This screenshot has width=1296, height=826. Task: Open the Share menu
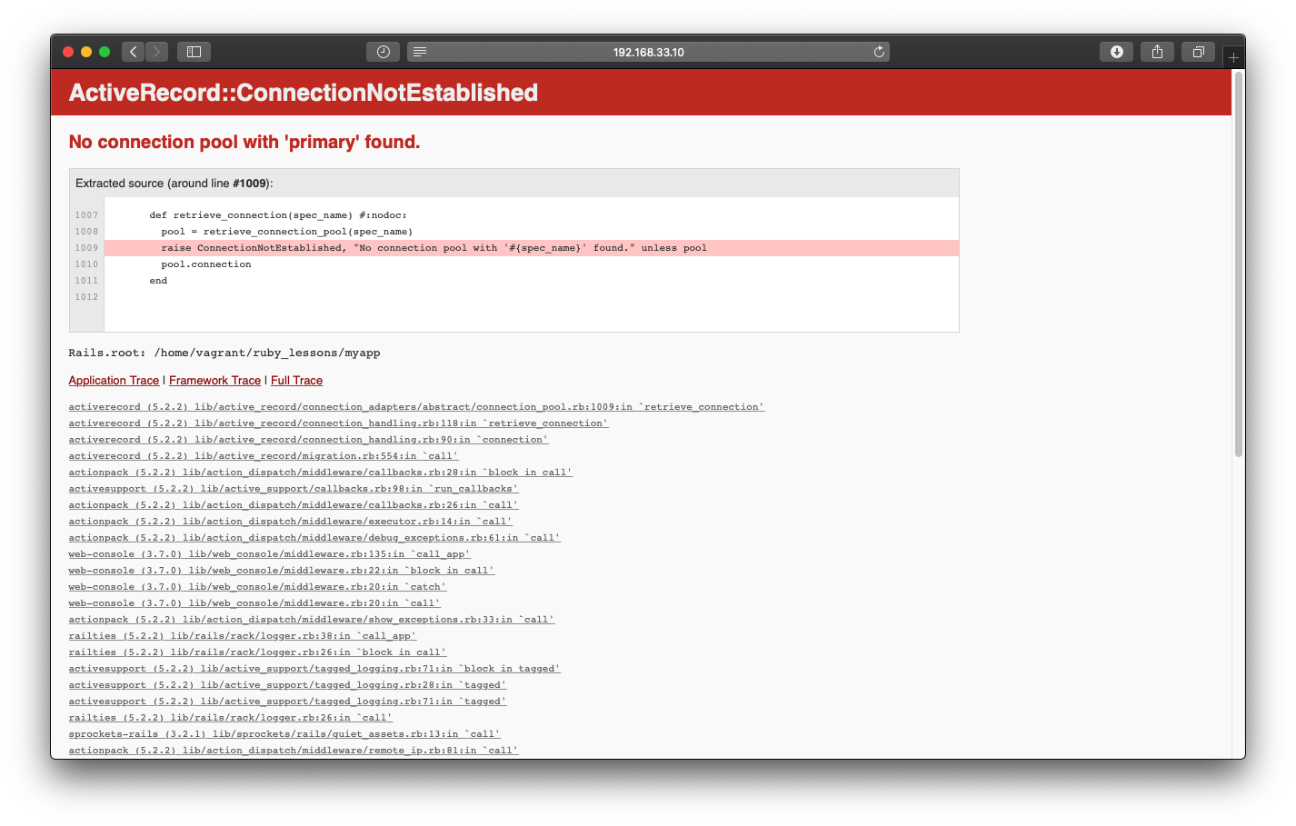[1157, 52]
